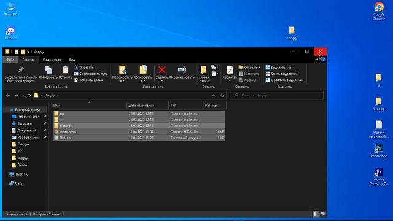Image resolution: width=393 pixels, height=221 pixels.
Task: Switch to the Главная tab
Action: click(x=29, y=60)
